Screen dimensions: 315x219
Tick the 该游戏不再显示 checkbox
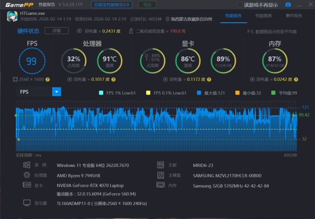240,5
